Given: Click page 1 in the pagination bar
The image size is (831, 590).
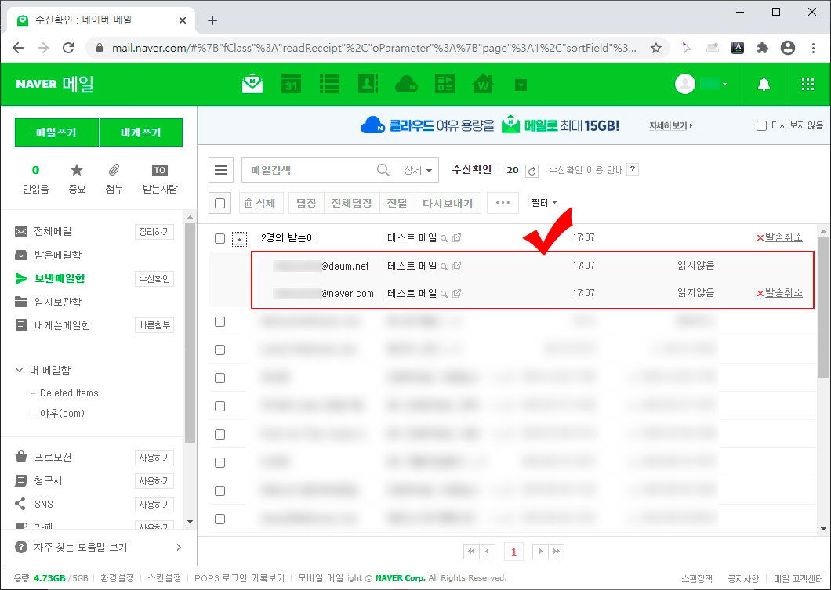Looking at the screenshot, I should tap(513, 552).
